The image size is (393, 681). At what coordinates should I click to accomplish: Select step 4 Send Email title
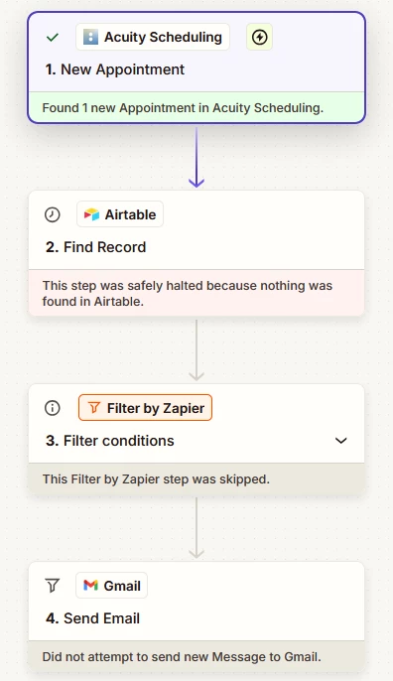93,618
